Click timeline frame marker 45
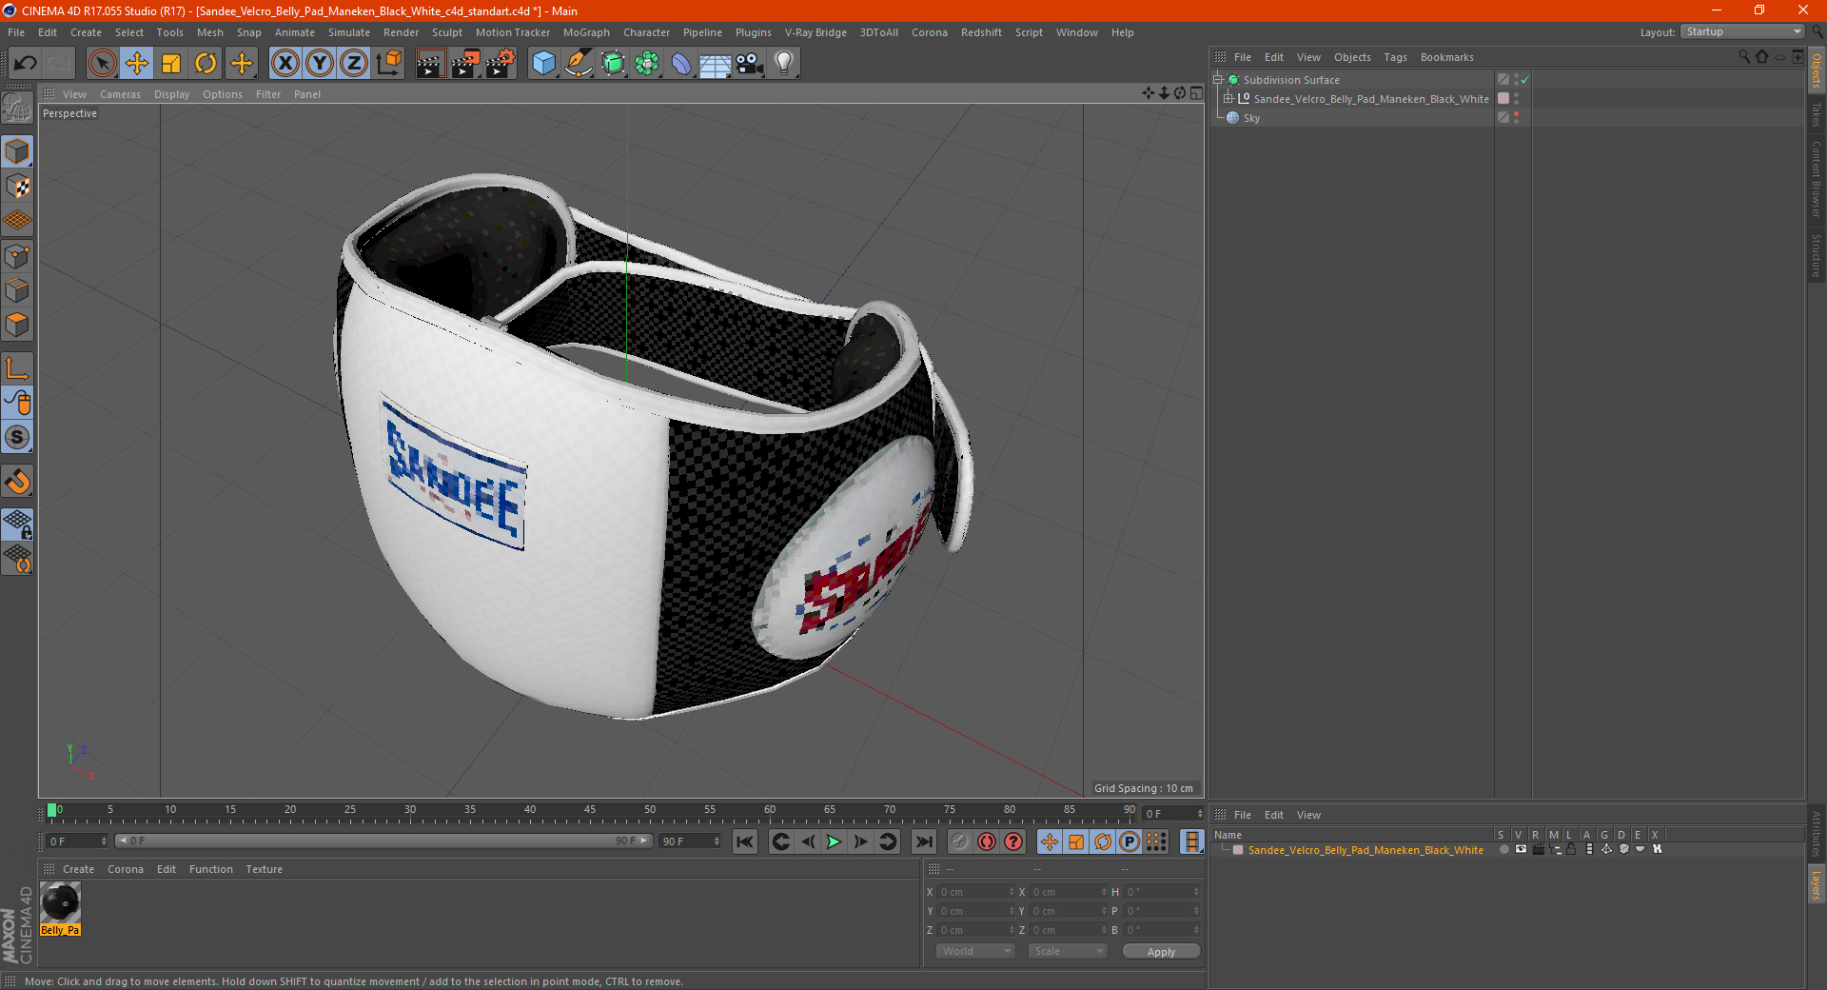This screenshot has width=1827, height=990. pos(590,810)
